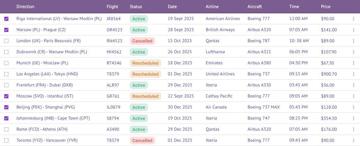Sort by the Airline column header
Image resolution: width=360 pixels, height=146 pixels.
212,7
